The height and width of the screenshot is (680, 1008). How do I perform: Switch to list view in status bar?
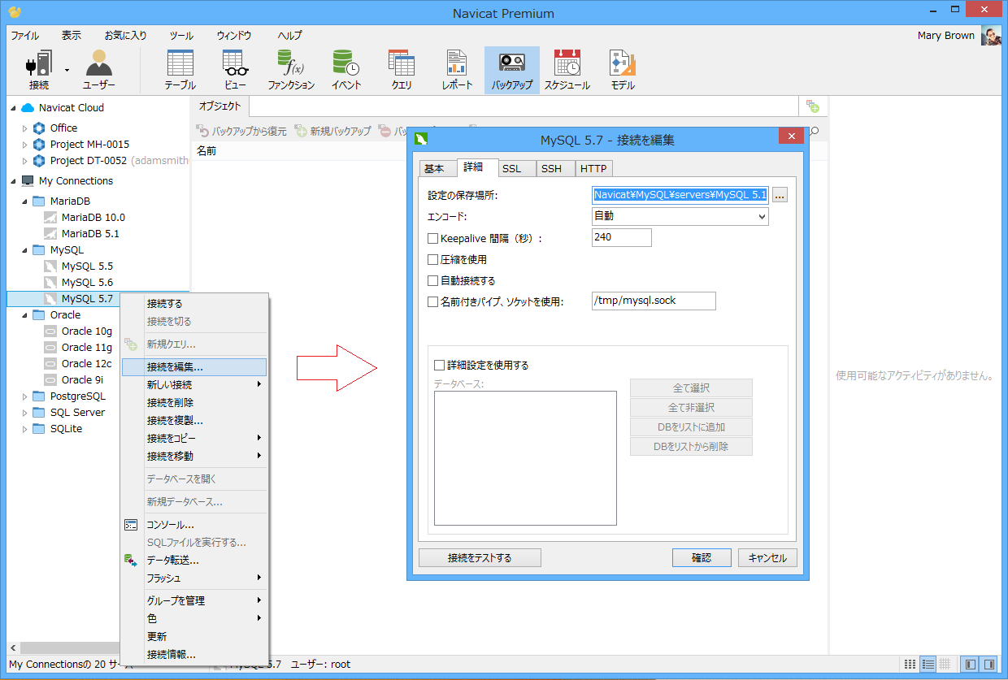click(x=928, y=664)
